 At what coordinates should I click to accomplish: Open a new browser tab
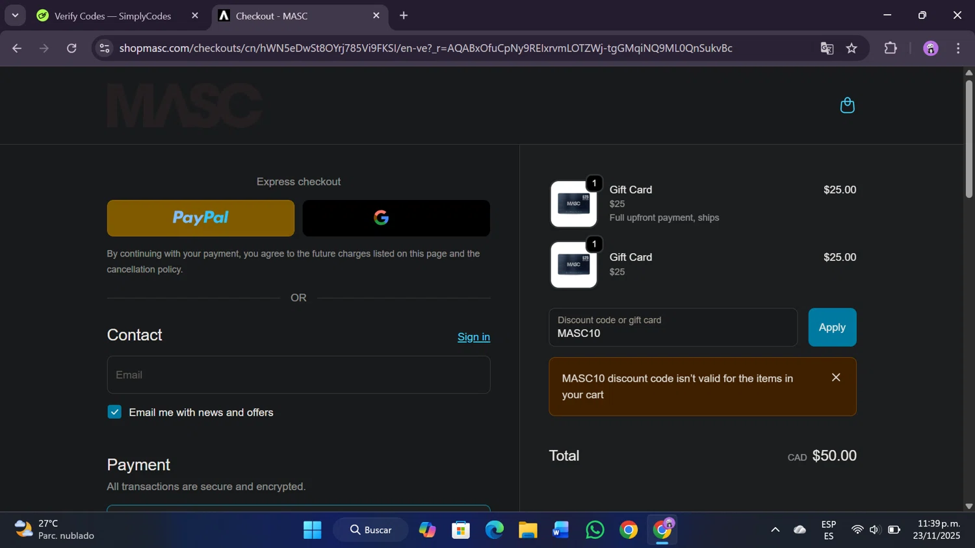click(x=404, y=16)
